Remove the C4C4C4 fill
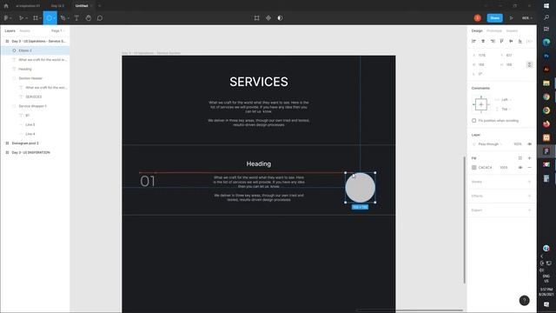 click(x=529, y=168)
